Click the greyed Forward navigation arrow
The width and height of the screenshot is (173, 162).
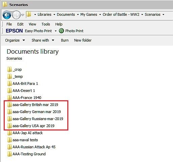(16, 15)
